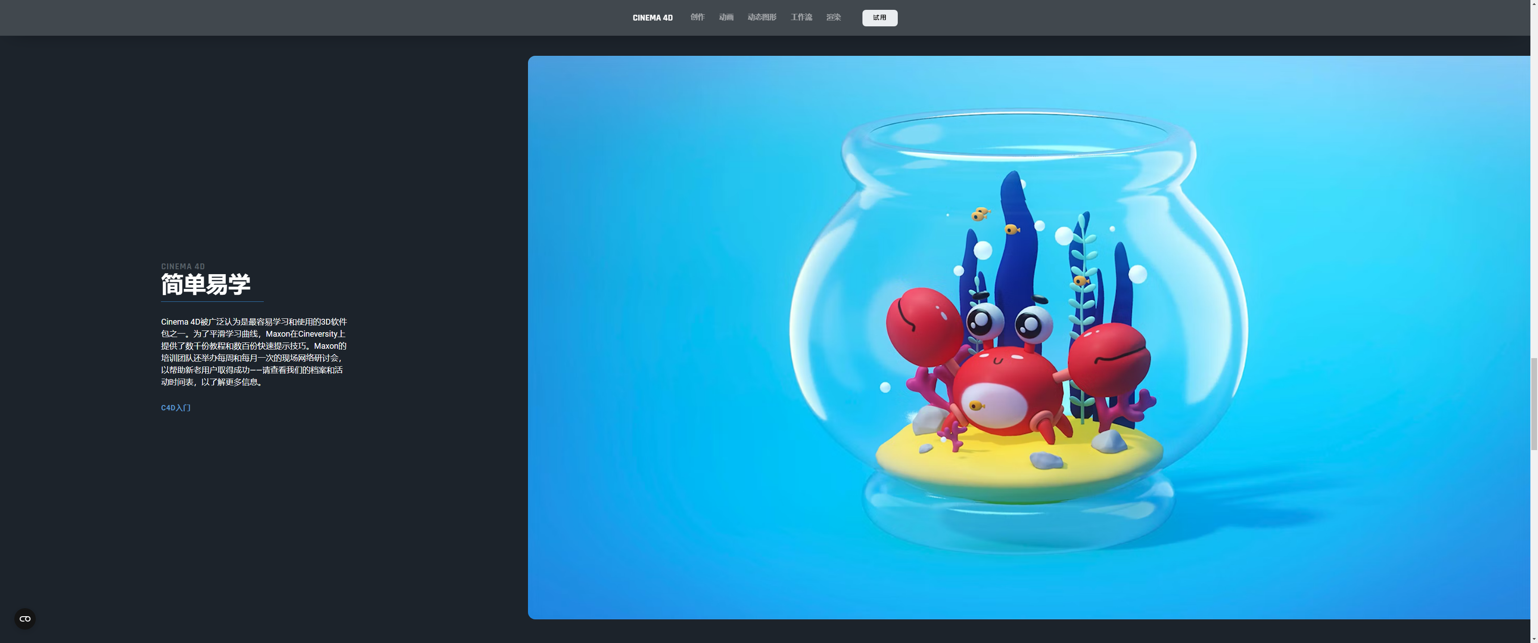Go to the 动画 section
The width and height of the screenshot is (1538, 643).
click(x=726, y=17)
